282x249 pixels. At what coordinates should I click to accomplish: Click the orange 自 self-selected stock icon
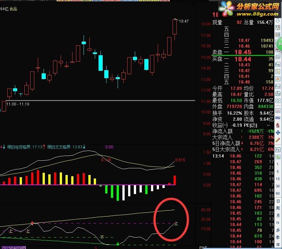click(278, 79)
